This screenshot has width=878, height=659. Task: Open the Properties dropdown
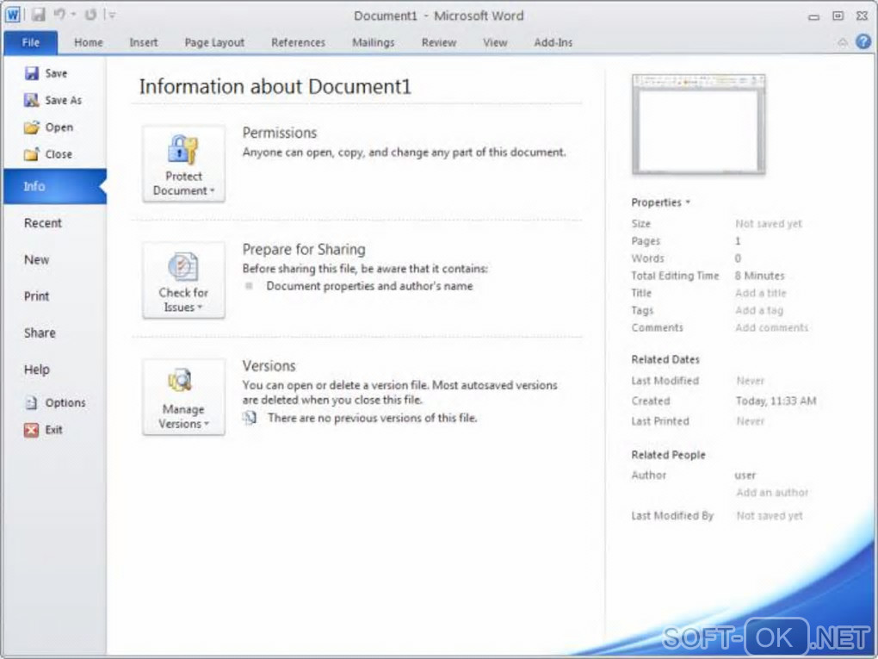(660, 202)
